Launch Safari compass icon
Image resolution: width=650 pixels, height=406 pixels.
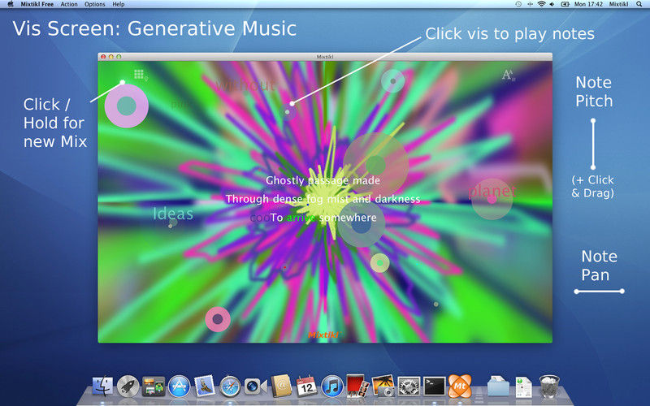(230, 387)
